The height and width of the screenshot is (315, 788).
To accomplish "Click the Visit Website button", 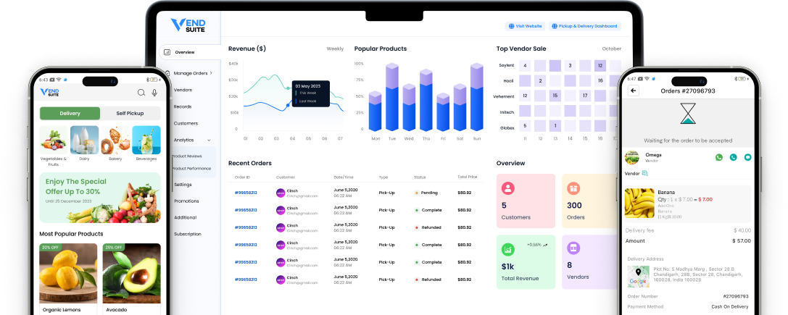I will (525, 26).
